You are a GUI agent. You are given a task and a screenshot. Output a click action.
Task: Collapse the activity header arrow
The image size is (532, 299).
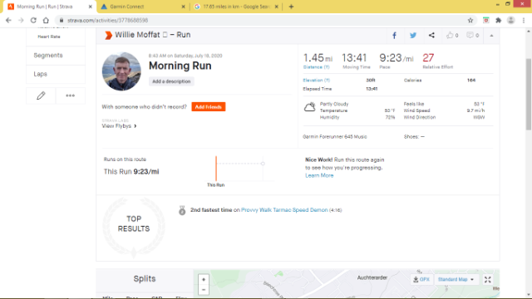click(491, 36)
